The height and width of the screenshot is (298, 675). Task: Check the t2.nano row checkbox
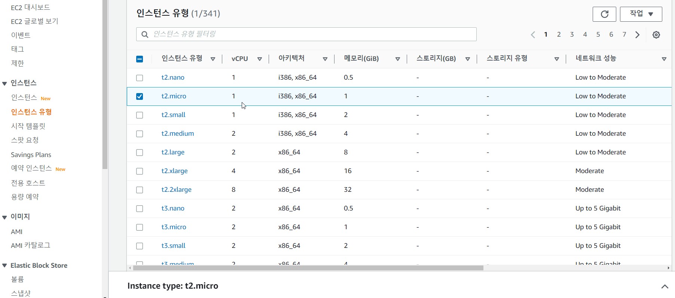coord(140,78)
